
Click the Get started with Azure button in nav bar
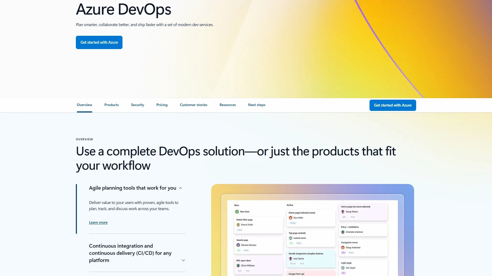[393, 105]
